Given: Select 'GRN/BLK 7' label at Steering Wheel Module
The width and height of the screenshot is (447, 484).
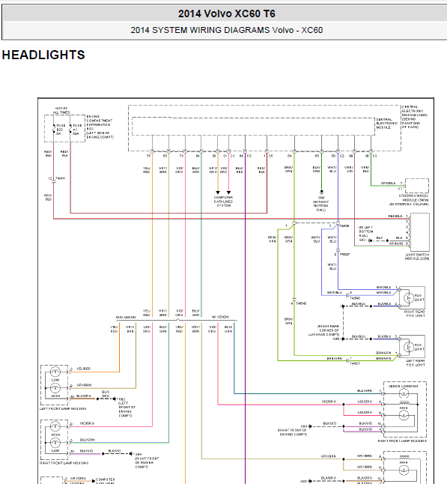Looking at the screenshot, I should coord(392,183).
